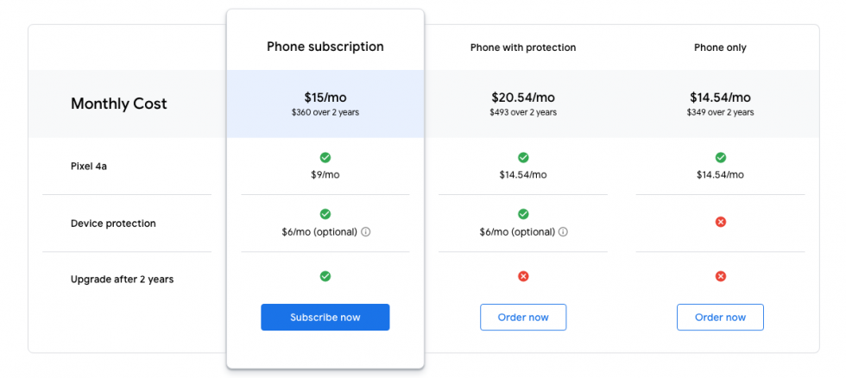Click the $15/mo subscription price
The height and width of the screenshot is (378, 846).
(325, 98)
